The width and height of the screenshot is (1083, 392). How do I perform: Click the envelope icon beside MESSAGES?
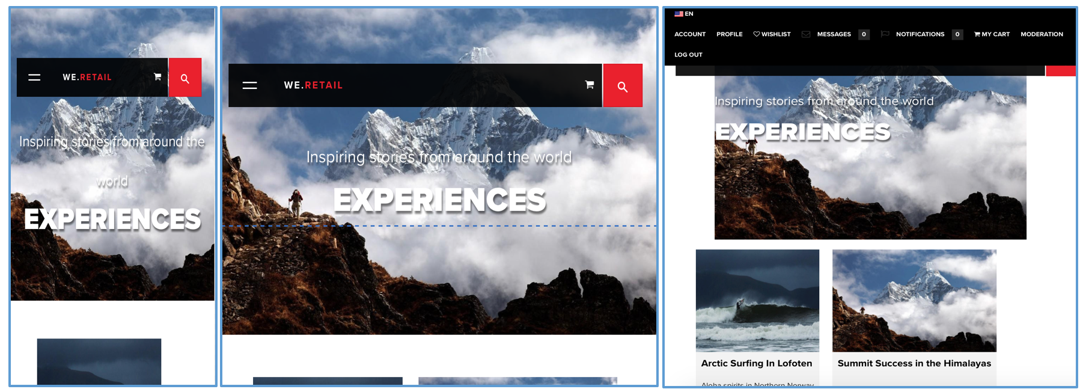click(x=806, y=34)
